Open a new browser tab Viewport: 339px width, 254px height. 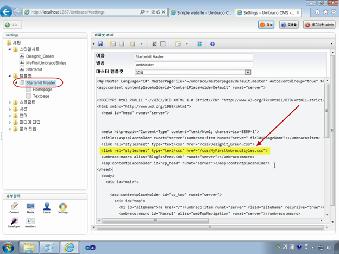306,12
